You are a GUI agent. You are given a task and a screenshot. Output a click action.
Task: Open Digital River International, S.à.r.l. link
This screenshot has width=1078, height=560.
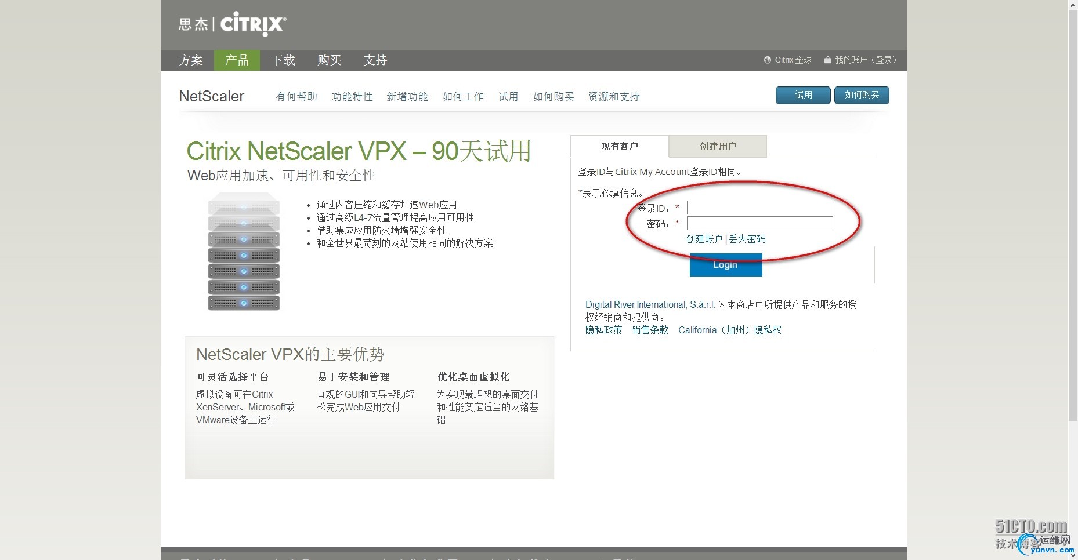[x=650, y=304]
